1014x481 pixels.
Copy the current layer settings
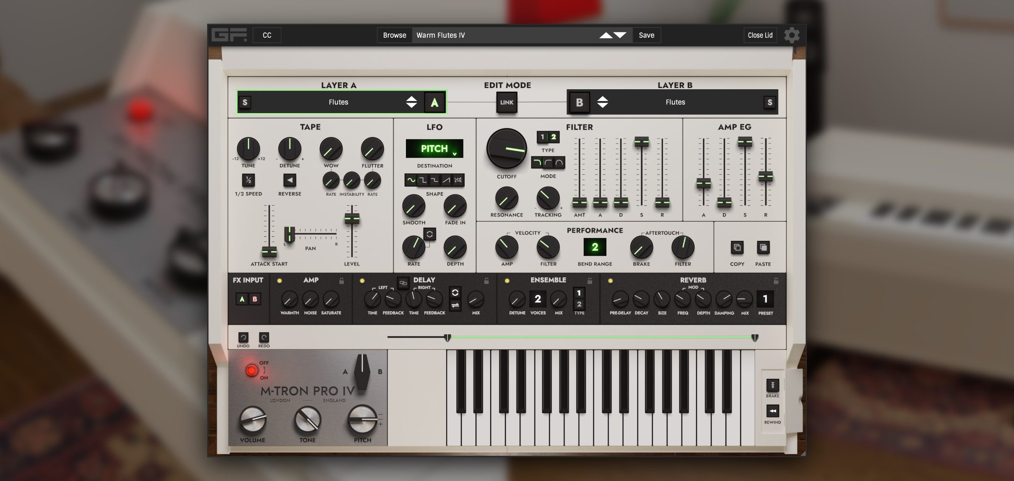coord(737,248)
